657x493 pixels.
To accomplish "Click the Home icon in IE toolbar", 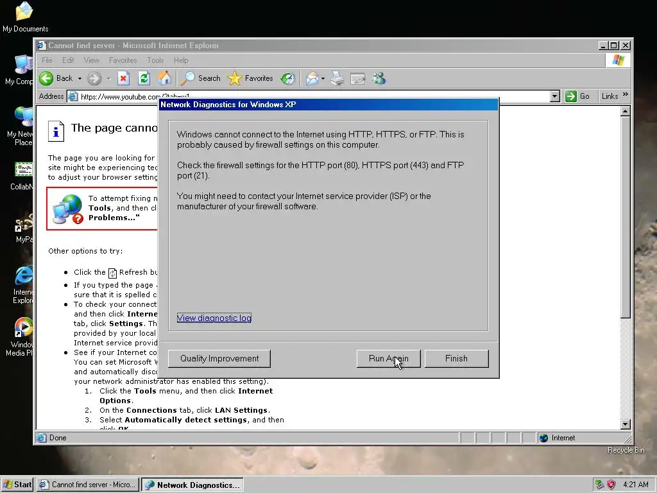I will 164,78.
